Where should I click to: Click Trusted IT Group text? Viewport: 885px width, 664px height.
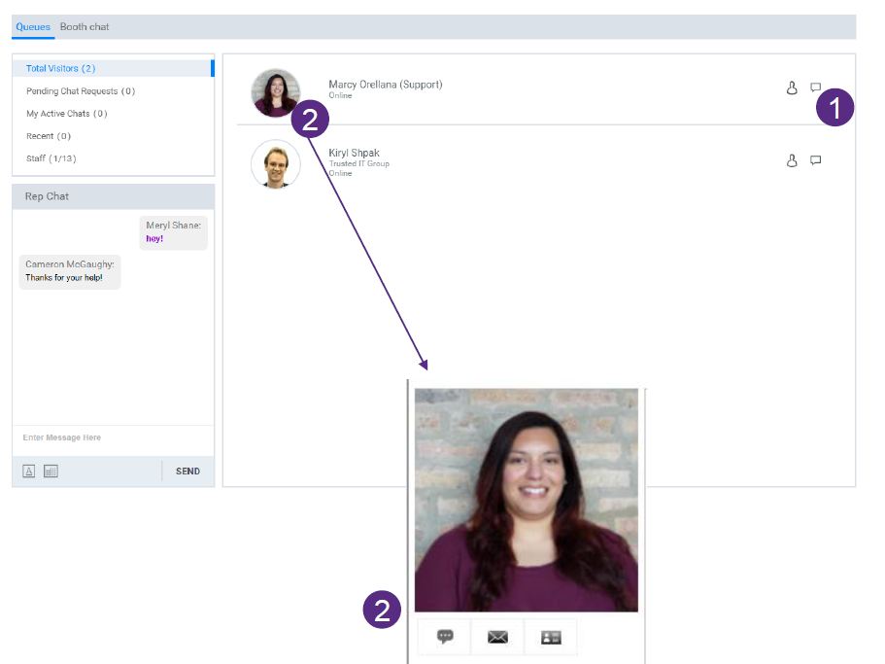[x=359, y=163]
